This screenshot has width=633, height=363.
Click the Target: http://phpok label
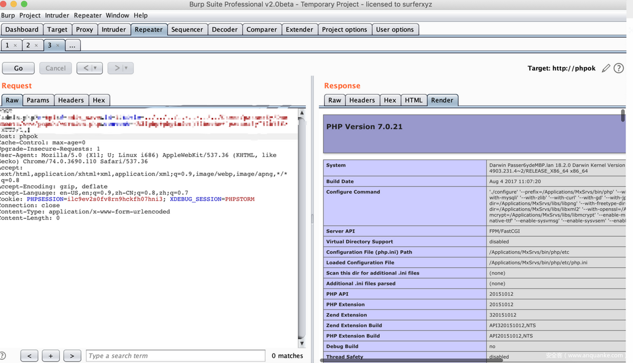(x=561, y=68)
